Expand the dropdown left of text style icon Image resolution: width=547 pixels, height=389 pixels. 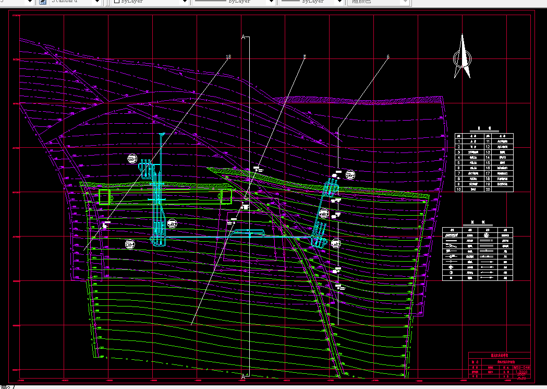[30, 2]
